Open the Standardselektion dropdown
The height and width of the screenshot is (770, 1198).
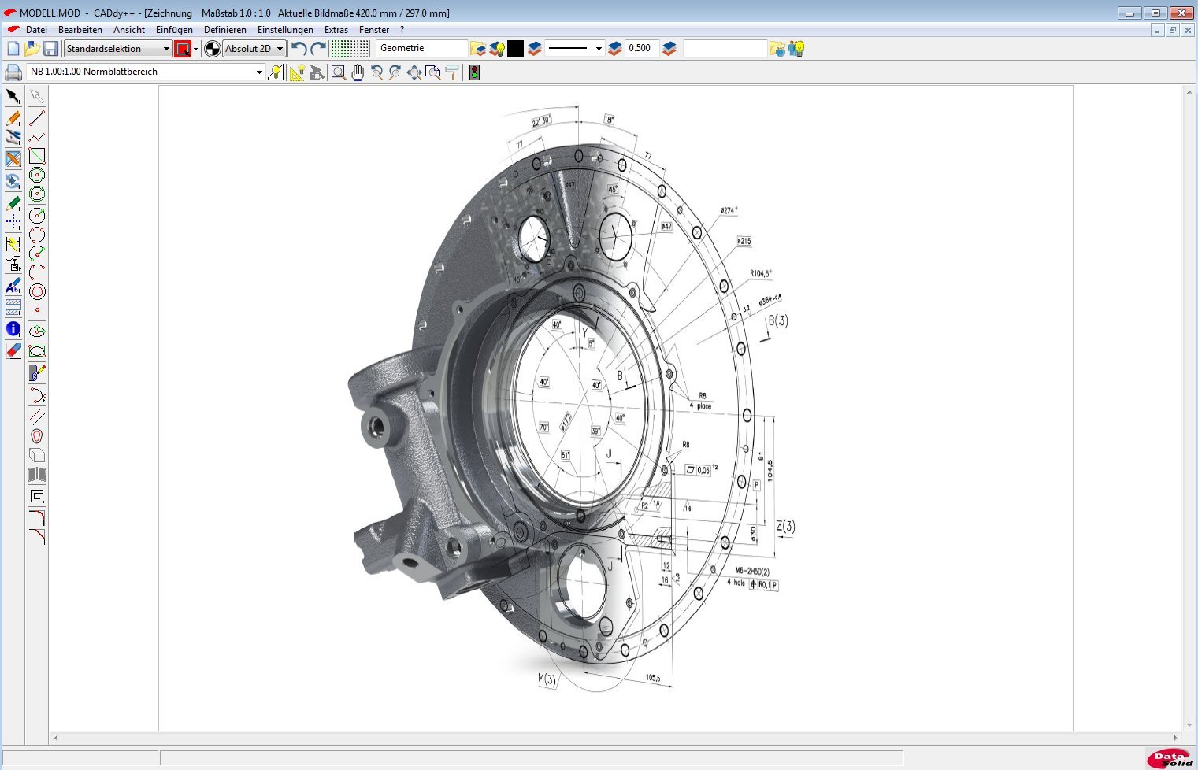pyautogui.click(x=118, y=49)
